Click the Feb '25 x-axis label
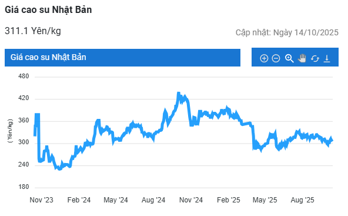The width and height of the screenshot is (348, 216). click(228, 200)
